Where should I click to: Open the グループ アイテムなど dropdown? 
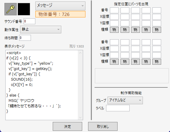pos(125,100)
